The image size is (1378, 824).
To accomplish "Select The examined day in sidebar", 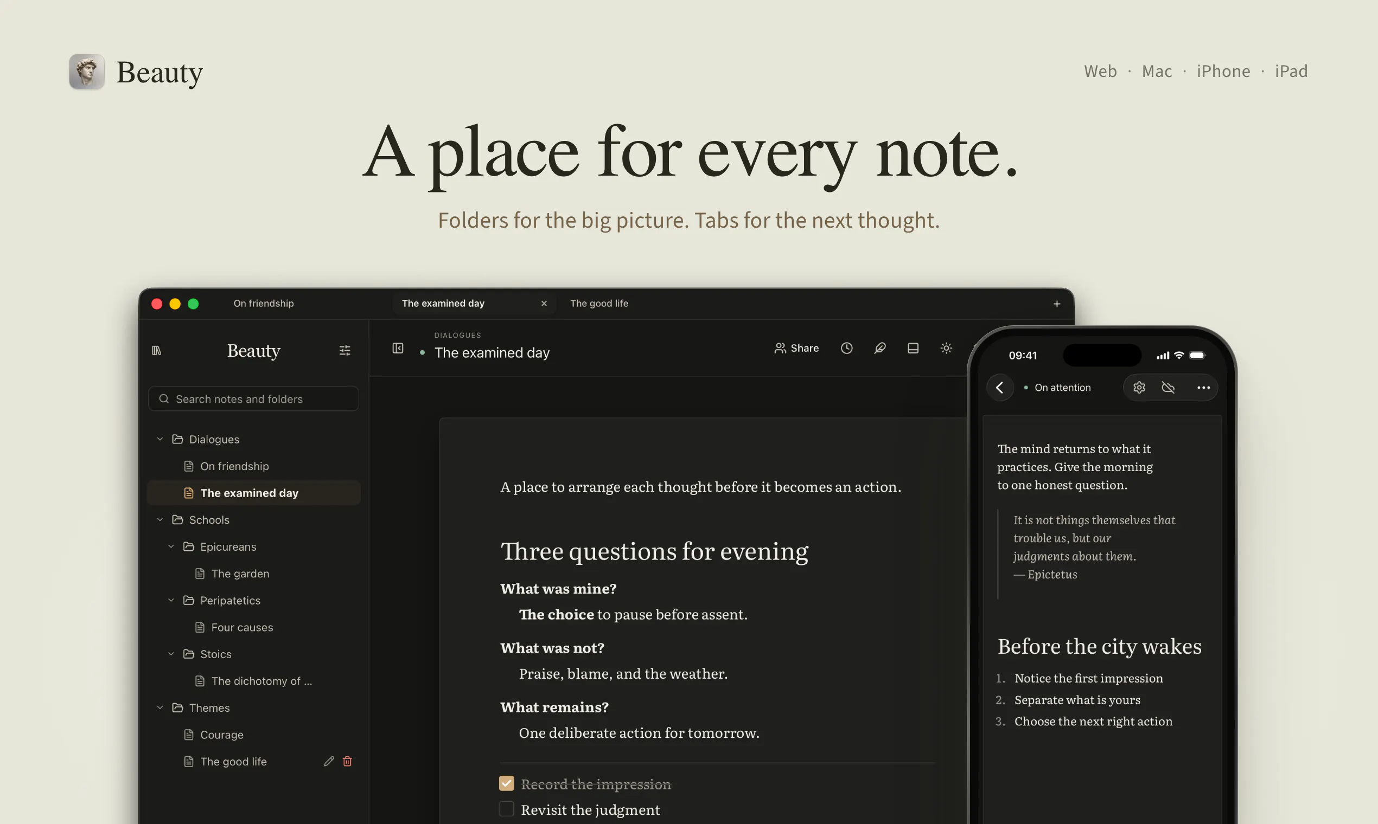I will pos(253,493).
